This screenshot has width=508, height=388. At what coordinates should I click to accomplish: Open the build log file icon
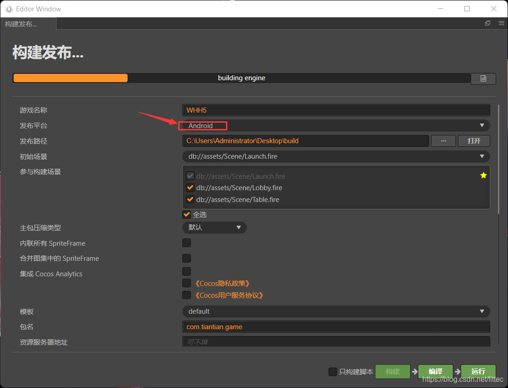(x=483, y=78)
